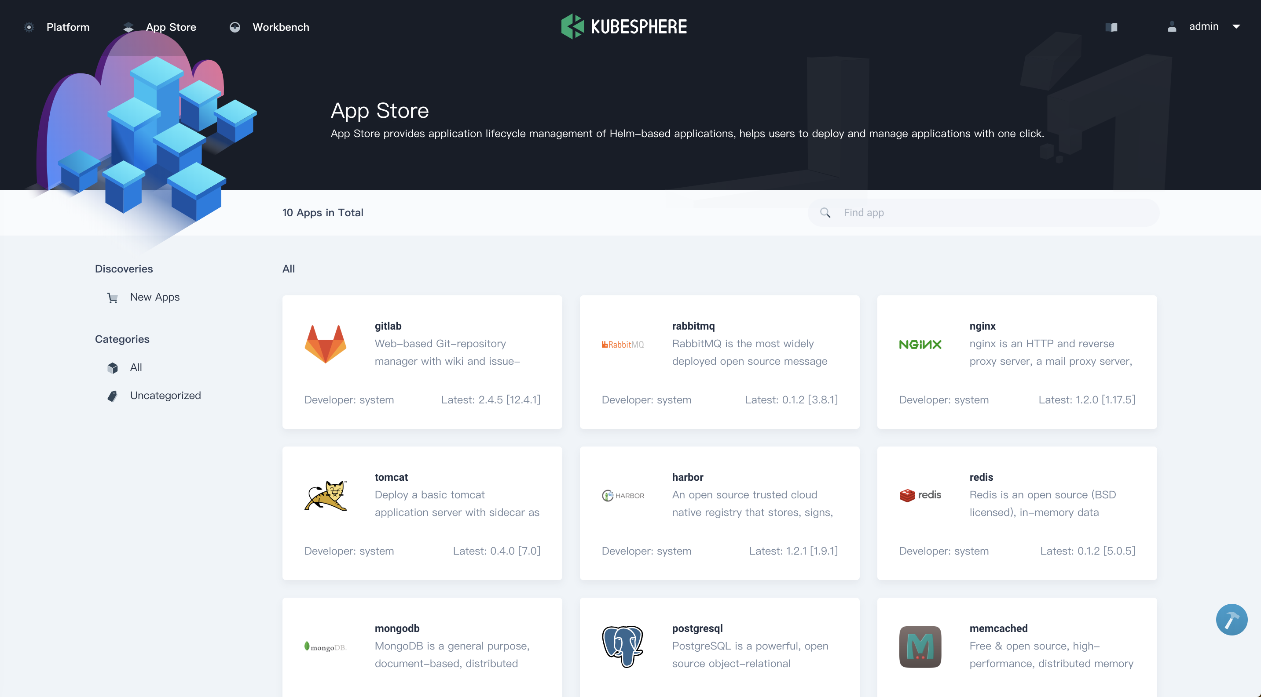This screenshot has width=1261, height=697.
Task: Expand the admin account dropdown arrow
Action: 1236,27
